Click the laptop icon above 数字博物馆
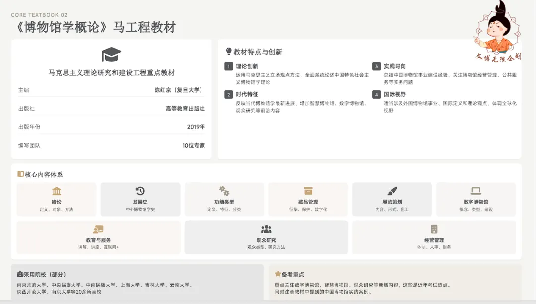The image size is (536, 304). [476, 191]
